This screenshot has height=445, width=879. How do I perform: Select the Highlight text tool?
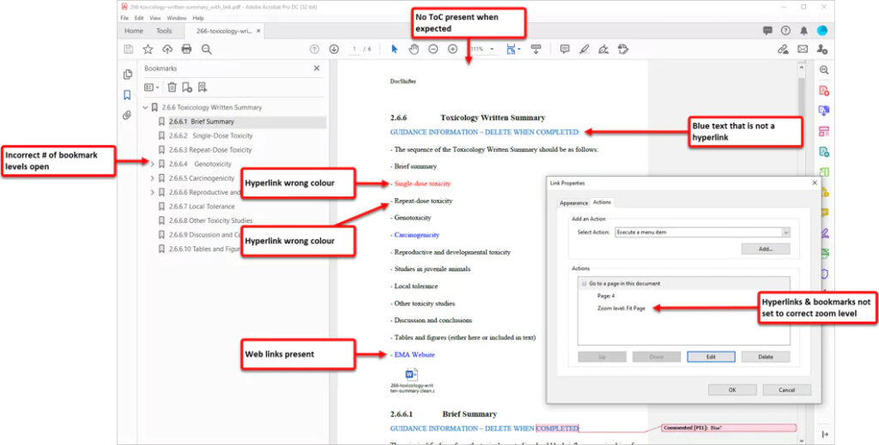(584, 49)
